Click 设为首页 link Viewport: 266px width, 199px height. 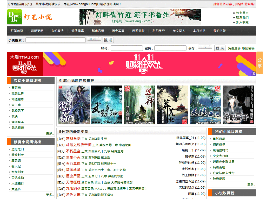(x=242, y=13)
